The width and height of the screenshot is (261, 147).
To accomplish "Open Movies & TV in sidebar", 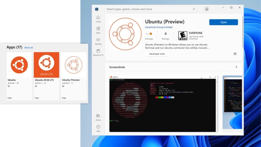I will (x=98, y=52).
